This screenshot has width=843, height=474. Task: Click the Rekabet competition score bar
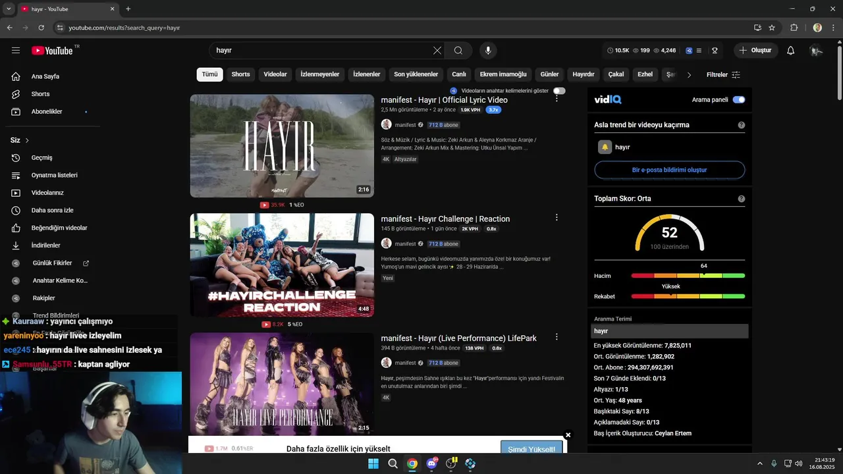tap(688, 296)
